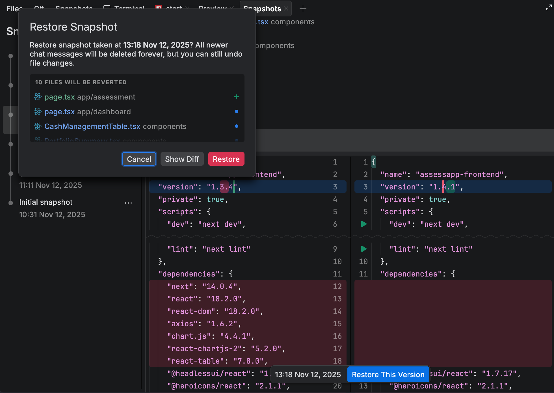This screenshot has height=393, width=554.
Task: Click the React icon beside app/assessment page.tsx
Action: [x=38, y=97]
